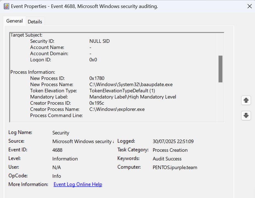Click the computer name PENTOS.ipurple.team
Viewport: 255px width, 198px height.
(175, 167)
